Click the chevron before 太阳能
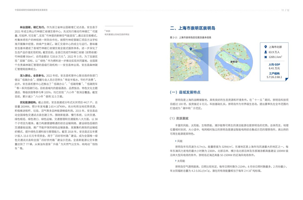 [x=176, y=161]
